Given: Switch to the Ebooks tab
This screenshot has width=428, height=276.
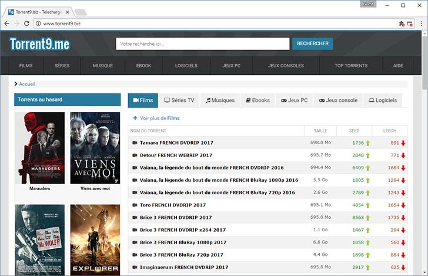Looking at the screenshot, I should (x=258, y=100).
